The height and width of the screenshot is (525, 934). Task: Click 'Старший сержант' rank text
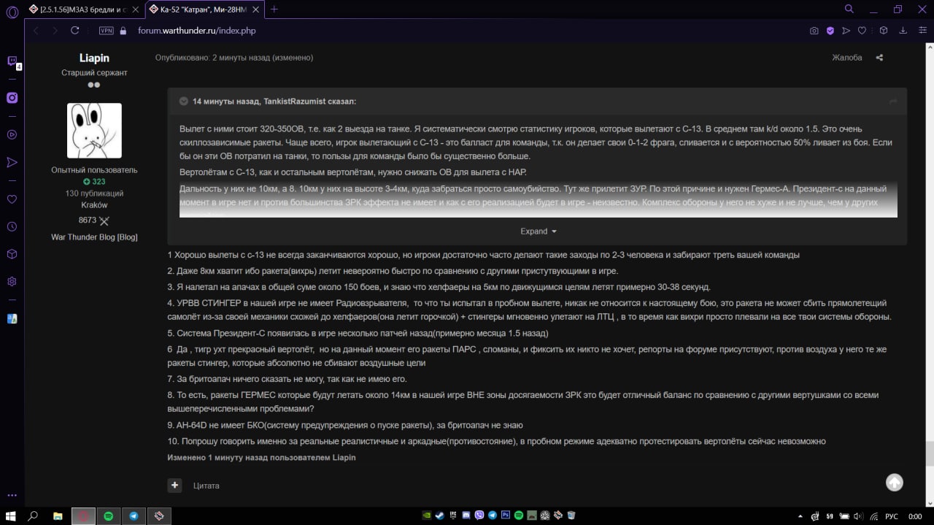[94, 73]
